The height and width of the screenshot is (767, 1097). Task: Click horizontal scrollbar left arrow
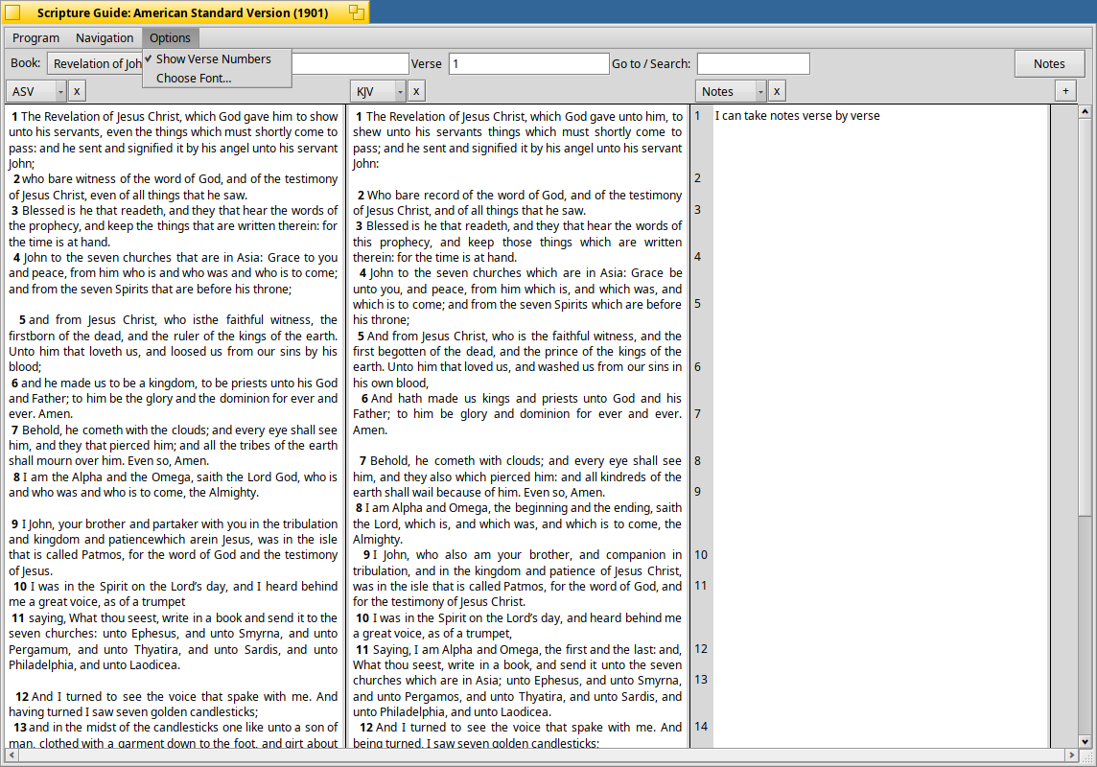(12, 755)
